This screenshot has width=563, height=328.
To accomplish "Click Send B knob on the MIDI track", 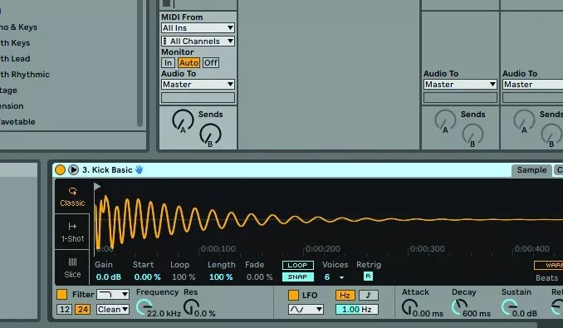I will pos(210,134).
